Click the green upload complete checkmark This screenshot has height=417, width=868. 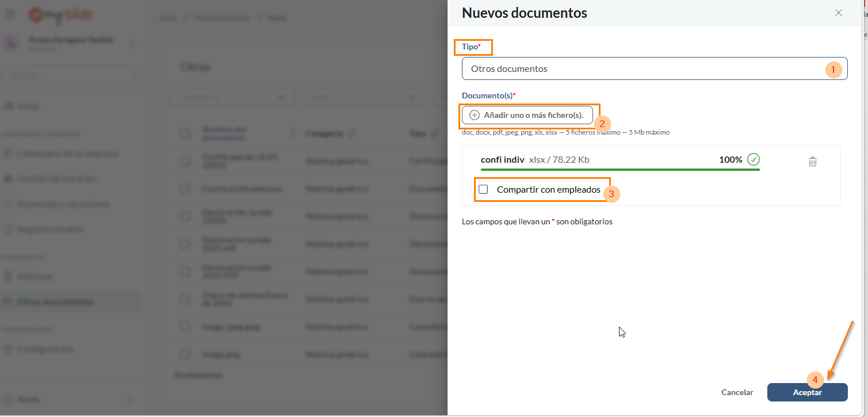pos(753,159)
